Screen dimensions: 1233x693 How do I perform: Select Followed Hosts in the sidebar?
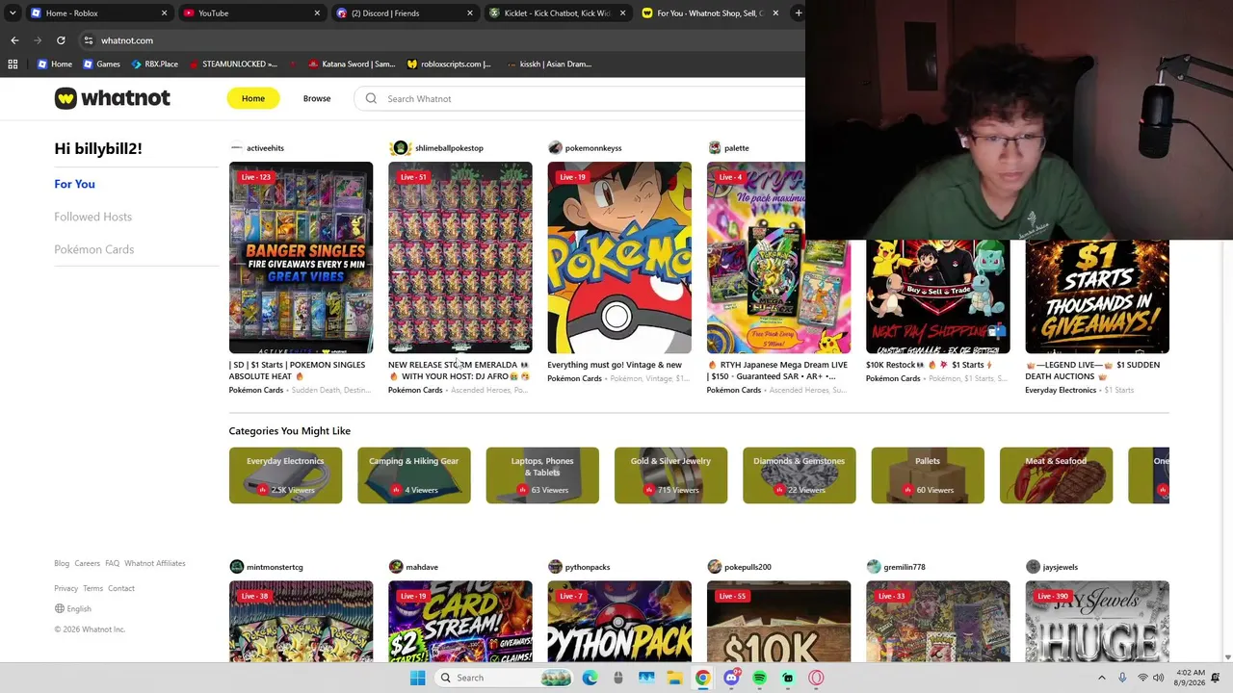(92, 217)
